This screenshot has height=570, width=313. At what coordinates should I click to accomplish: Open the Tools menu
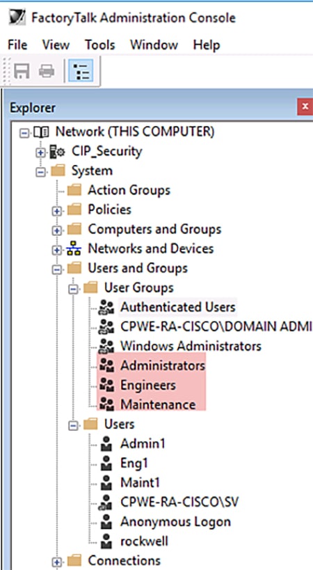[100, 45]
